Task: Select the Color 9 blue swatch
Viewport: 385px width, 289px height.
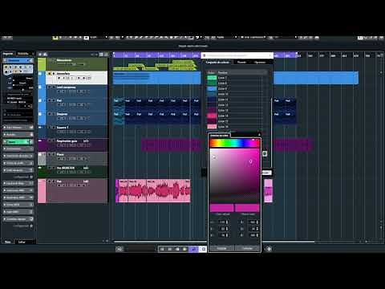Action: click(212, 88)
